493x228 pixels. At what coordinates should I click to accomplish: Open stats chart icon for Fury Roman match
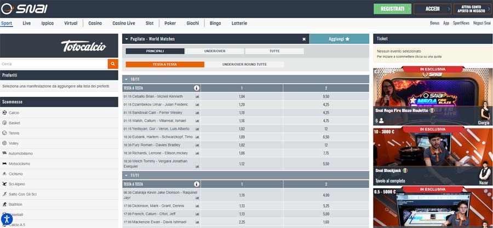click(x=197, y=145)
